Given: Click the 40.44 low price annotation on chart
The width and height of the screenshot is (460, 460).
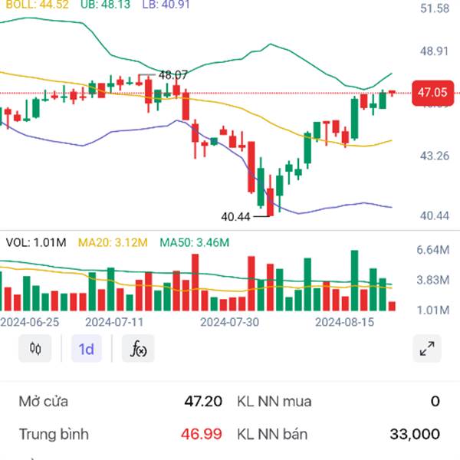Looking at the screenshot, I should coord(235,217).
